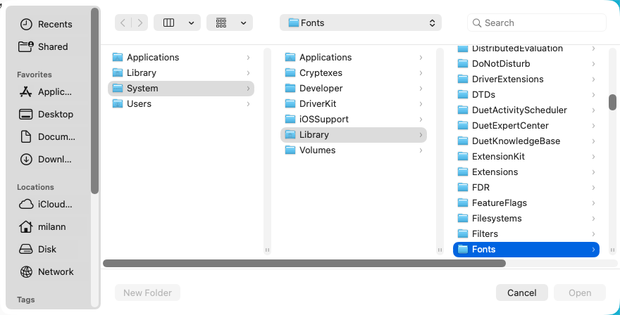The height and width of the screenshot is (315, 620).
Task: Open the milann home folder
Action: pyautogui.click(x=46, y=226)
